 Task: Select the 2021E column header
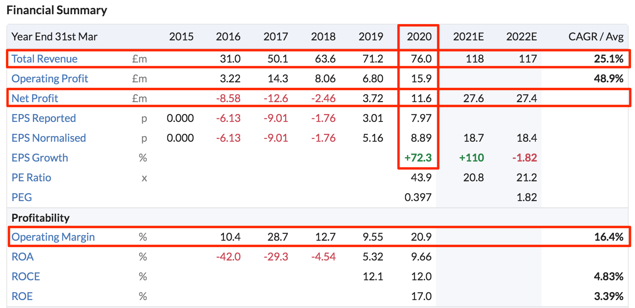click(469, 36)
